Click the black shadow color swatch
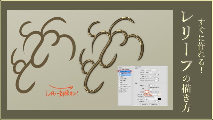Image resolution: width=213 pixels, height=120 pixels. pos(159,99)
